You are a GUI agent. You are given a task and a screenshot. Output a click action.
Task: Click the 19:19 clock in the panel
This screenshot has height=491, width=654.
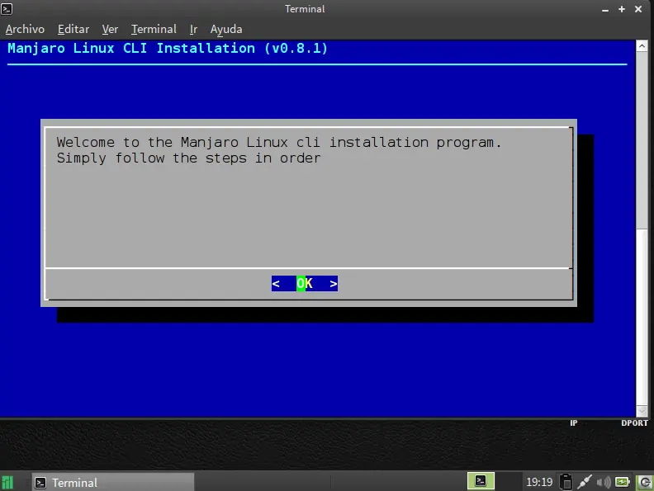coord(539,483)
